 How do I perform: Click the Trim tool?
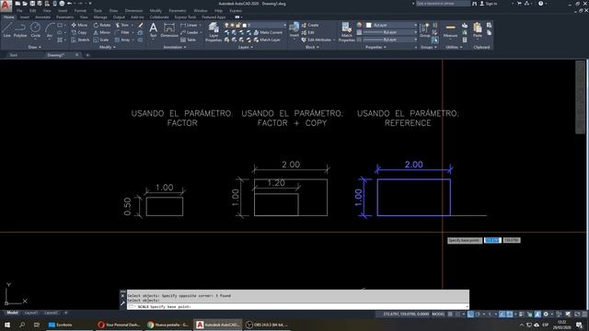121,25
